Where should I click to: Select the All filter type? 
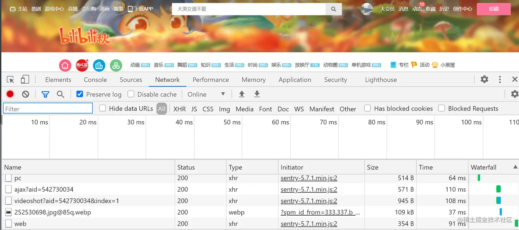click(x=162, y=109)
